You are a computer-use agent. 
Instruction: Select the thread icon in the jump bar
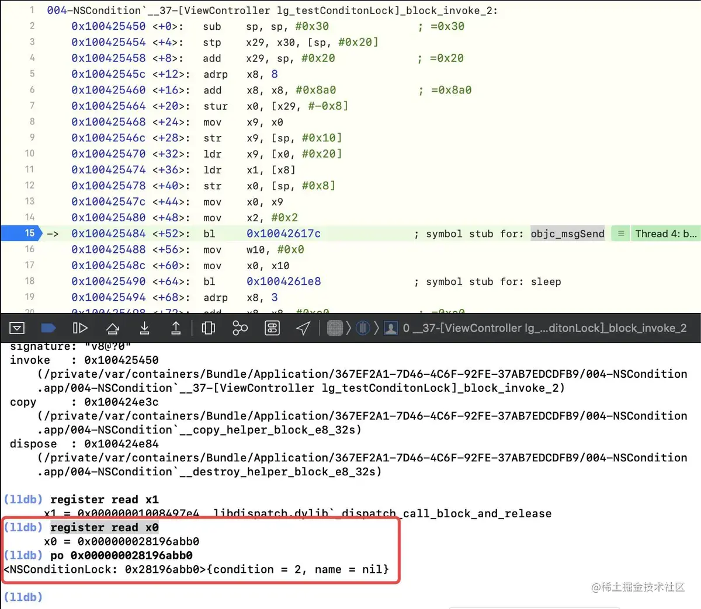coord(363,328)
